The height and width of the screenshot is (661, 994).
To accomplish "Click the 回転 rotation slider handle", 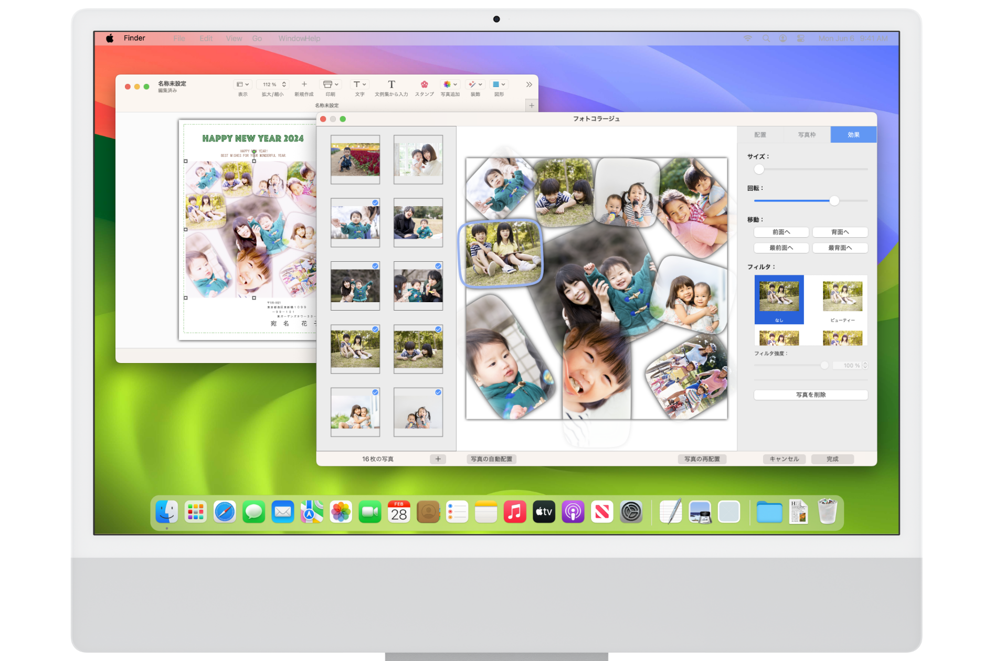I will pyautogui.click(x=834, y=201).
